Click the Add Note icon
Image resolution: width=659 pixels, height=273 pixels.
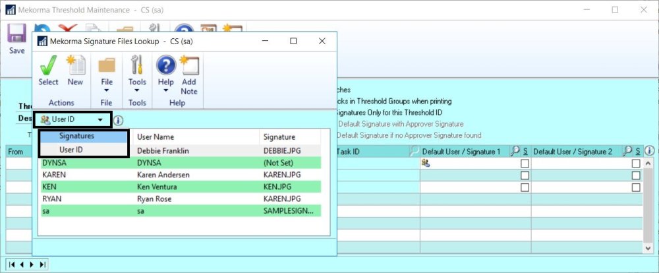pyautogui.click(x=189, y=66)
